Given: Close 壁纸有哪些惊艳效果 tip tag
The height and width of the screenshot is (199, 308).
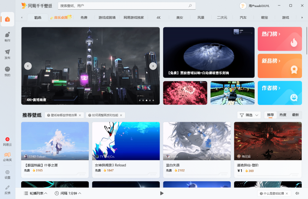Looking at the screenshot, I should (x=80, y=115).
